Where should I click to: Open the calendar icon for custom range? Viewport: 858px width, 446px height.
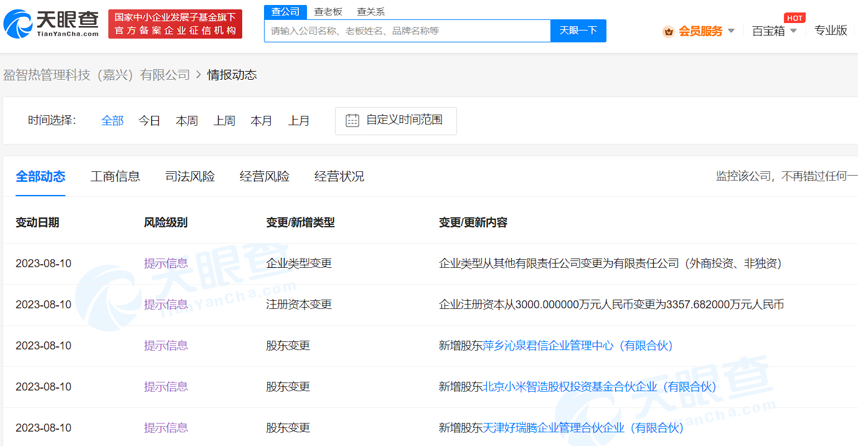(x=352, y=121)
